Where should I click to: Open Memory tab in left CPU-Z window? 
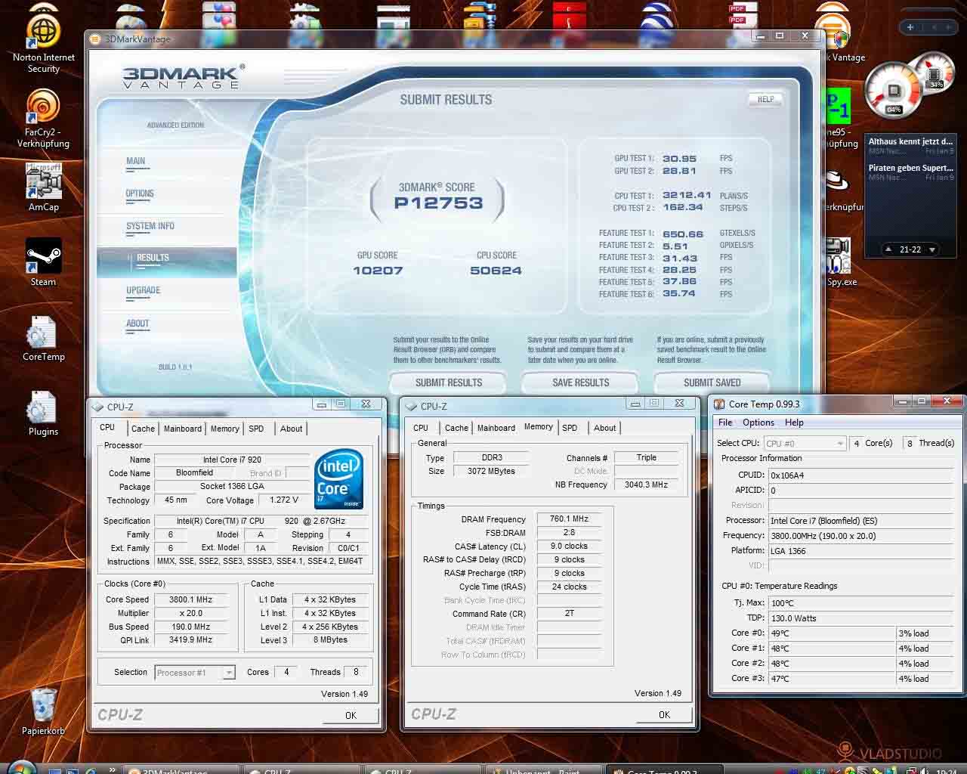tap(225, 429)
